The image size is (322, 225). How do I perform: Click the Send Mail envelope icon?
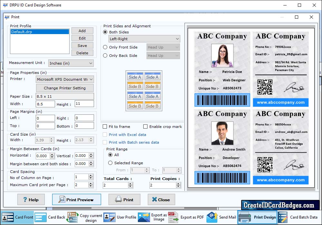tap(212, 217)
